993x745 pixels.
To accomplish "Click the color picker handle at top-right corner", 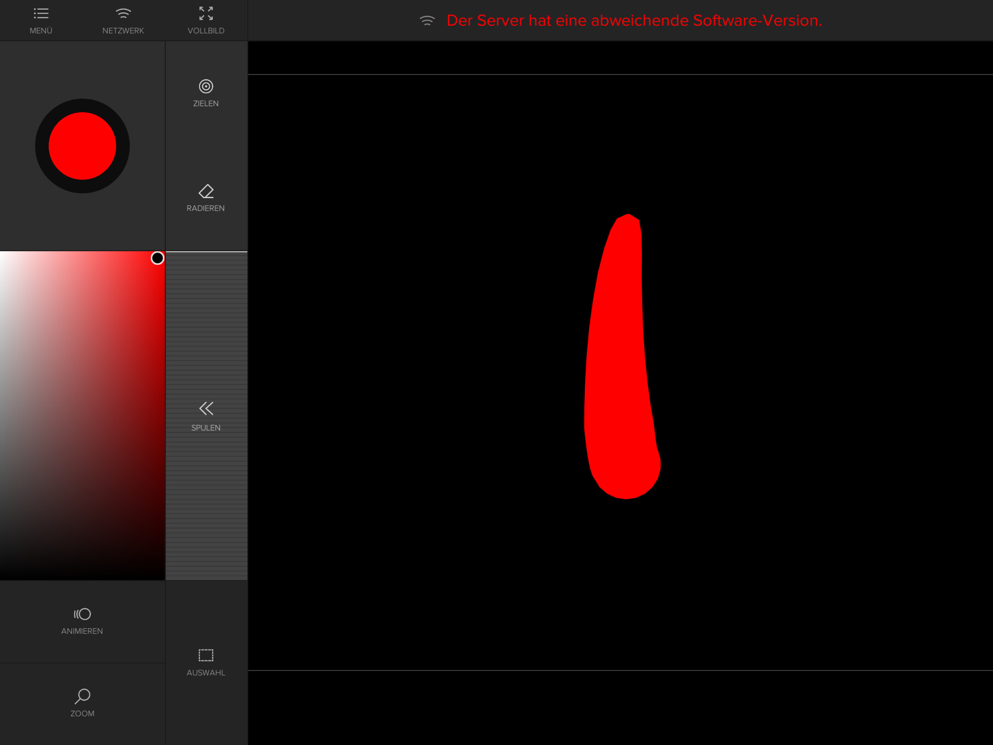I will (x=157, y=258).
